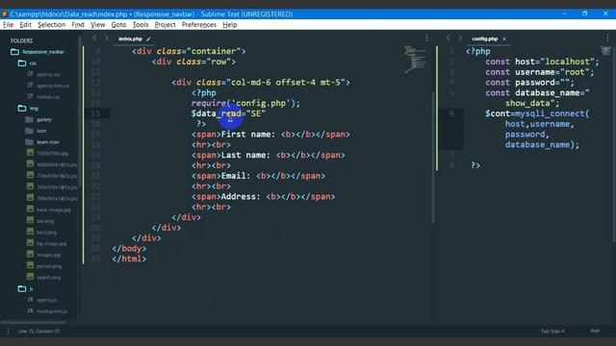Open the Preferences menu
The image size is (616, 346).
click(x=199, y=25)
